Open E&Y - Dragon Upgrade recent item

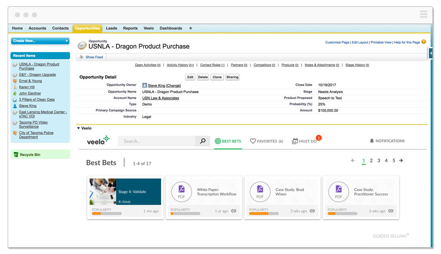37,75
